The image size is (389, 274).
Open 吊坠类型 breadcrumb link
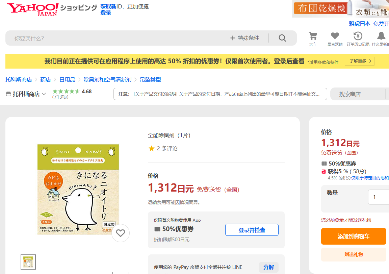click(150, 80)
